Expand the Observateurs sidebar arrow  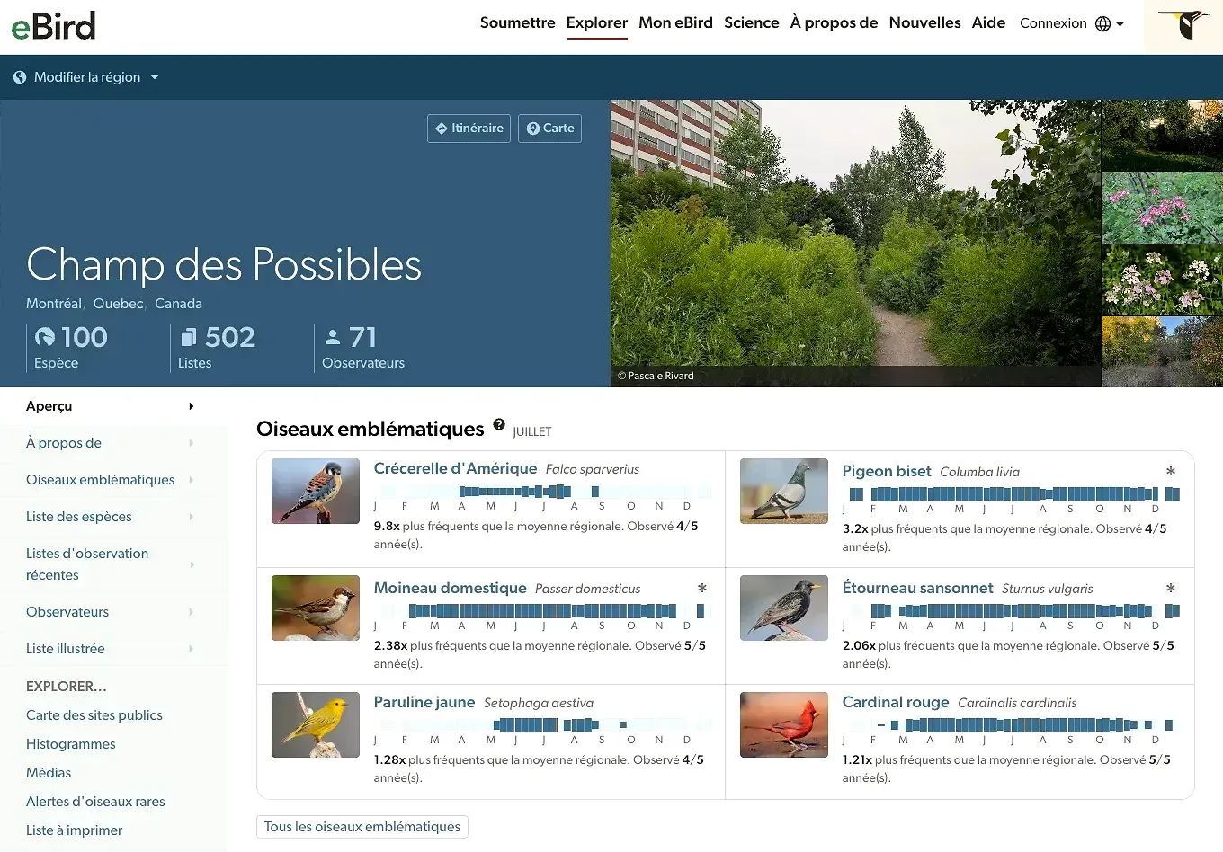point(192,612)
